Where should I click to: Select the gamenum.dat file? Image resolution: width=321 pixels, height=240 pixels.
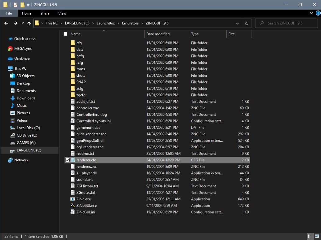[157, 128]
